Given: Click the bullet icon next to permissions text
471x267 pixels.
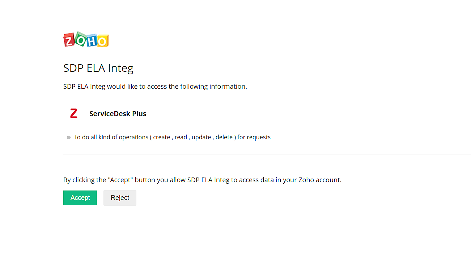Looking at the screenshot, I should click(x=69, y=137).
